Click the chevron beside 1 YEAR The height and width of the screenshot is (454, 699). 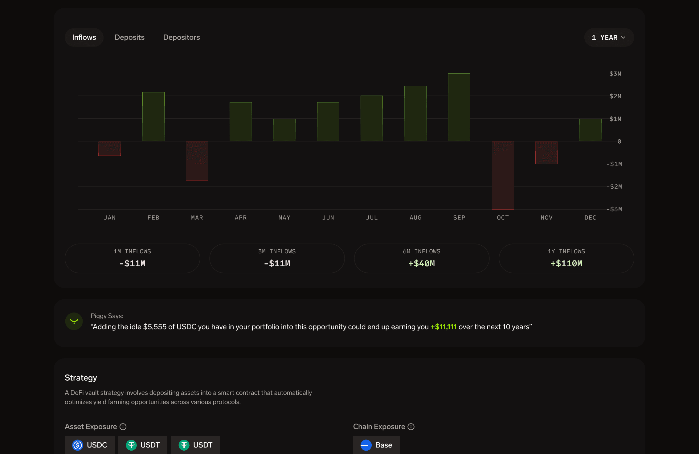623,38
